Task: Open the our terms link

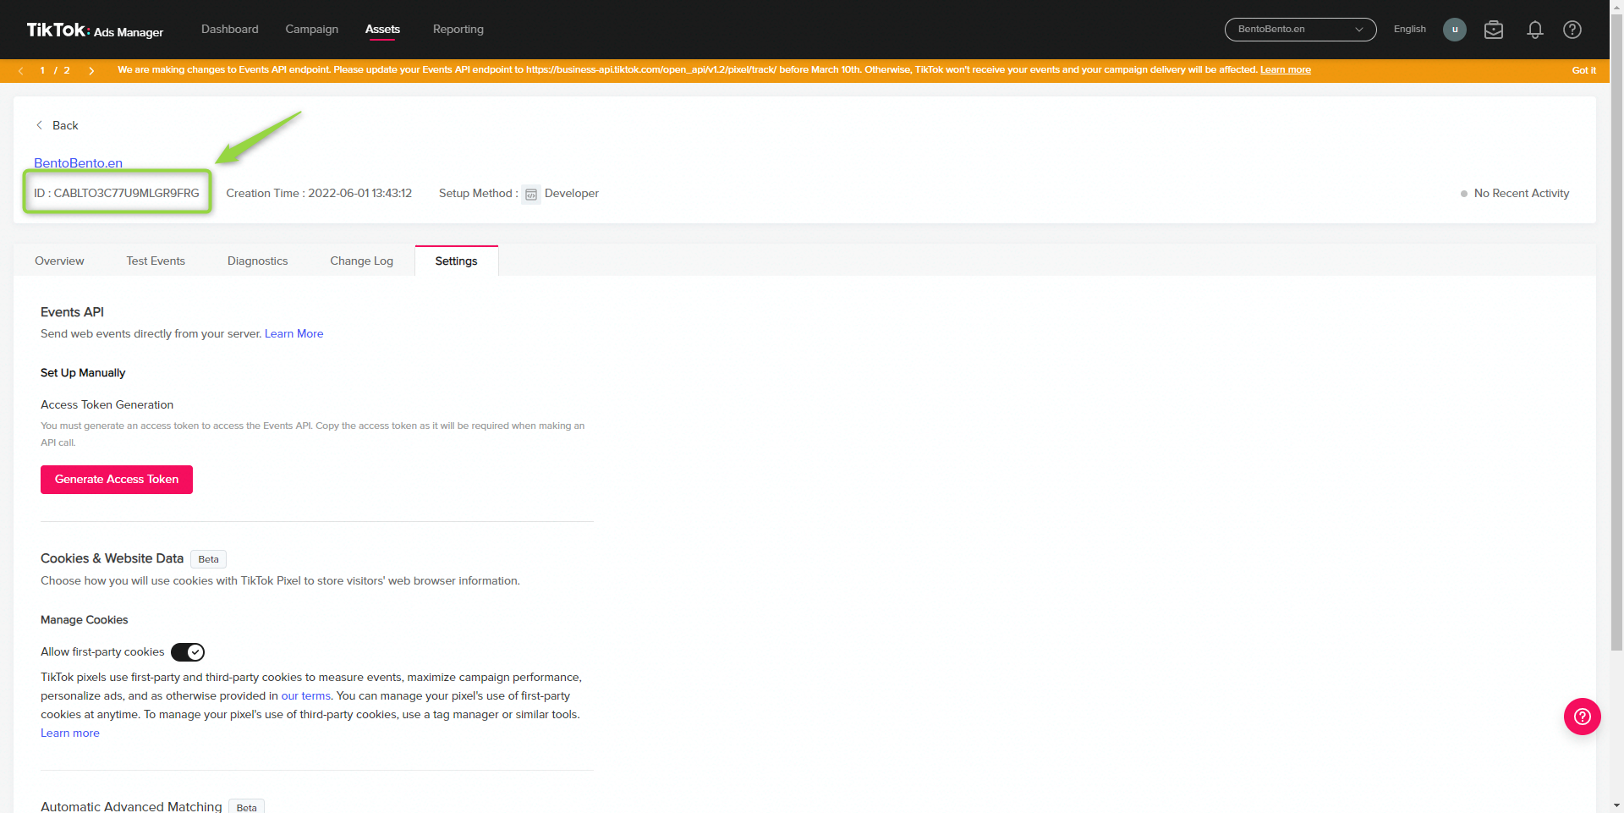Action: [305, 695]
